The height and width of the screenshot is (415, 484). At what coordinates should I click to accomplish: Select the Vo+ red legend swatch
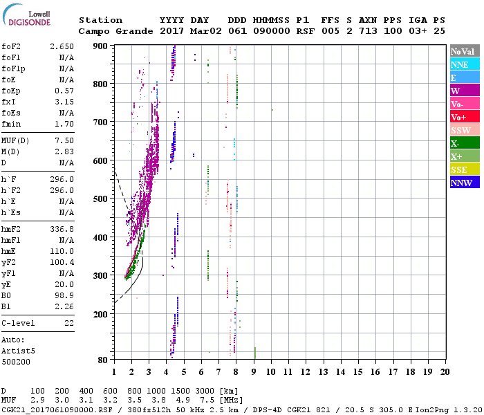465,117
